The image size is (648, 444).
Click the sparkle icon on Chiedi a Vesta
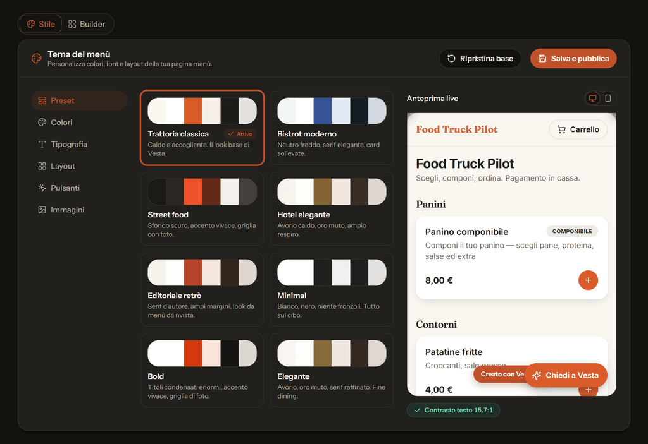coord(537,376)
